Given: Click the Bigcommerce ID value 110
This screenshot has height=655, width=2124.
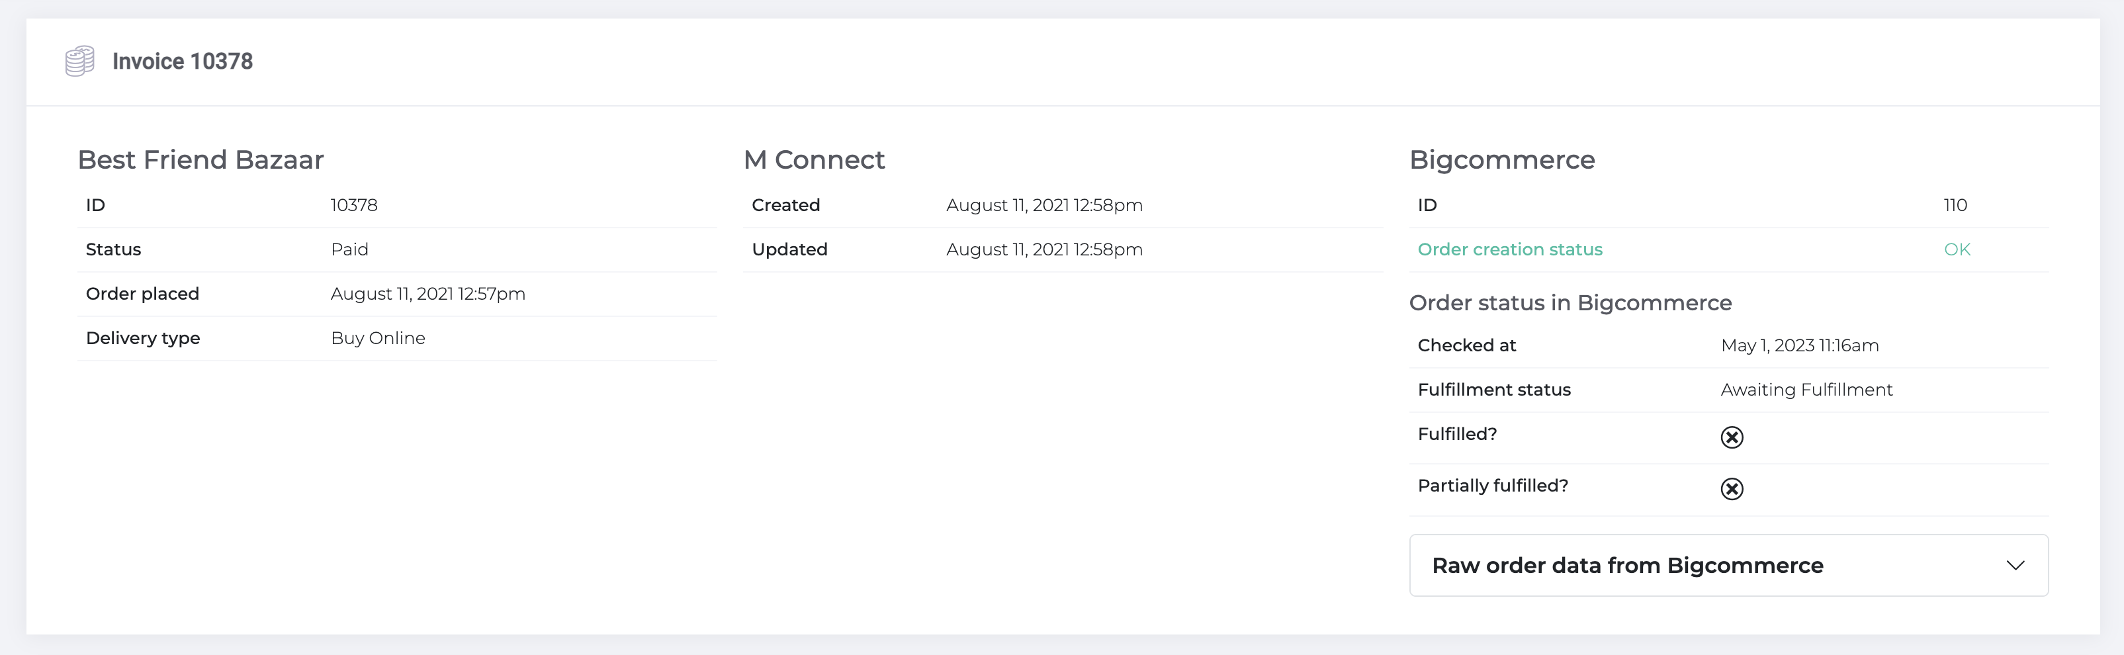Looking at the screenshot, I should 1955,204.
